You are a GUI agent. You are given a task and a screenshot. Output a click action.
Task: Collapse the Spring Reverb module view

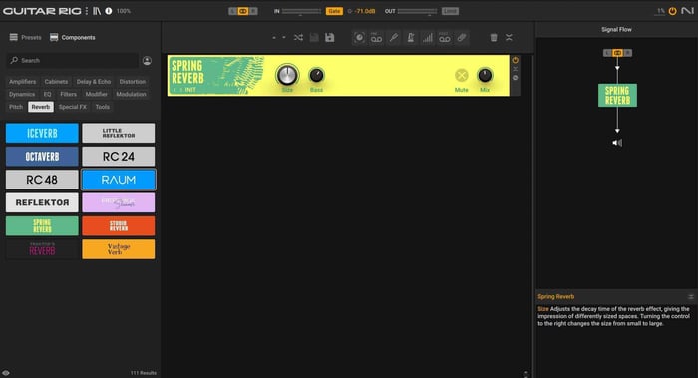[516, 69]
